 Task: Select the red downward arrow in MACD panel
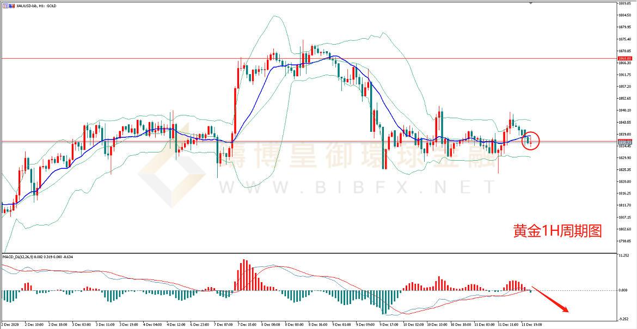click(550, 299)
